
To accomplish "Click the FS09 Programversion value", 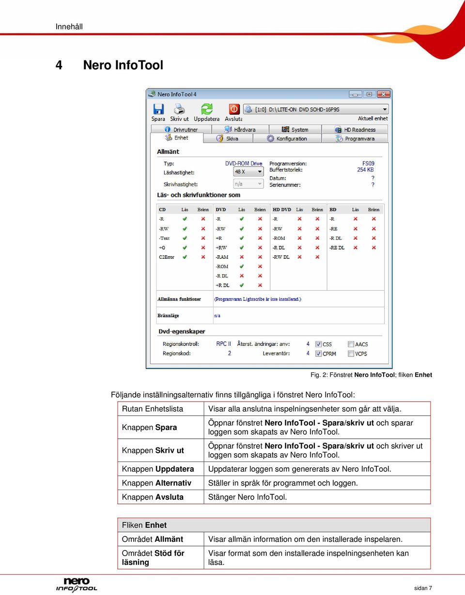I will pos(368,164).
